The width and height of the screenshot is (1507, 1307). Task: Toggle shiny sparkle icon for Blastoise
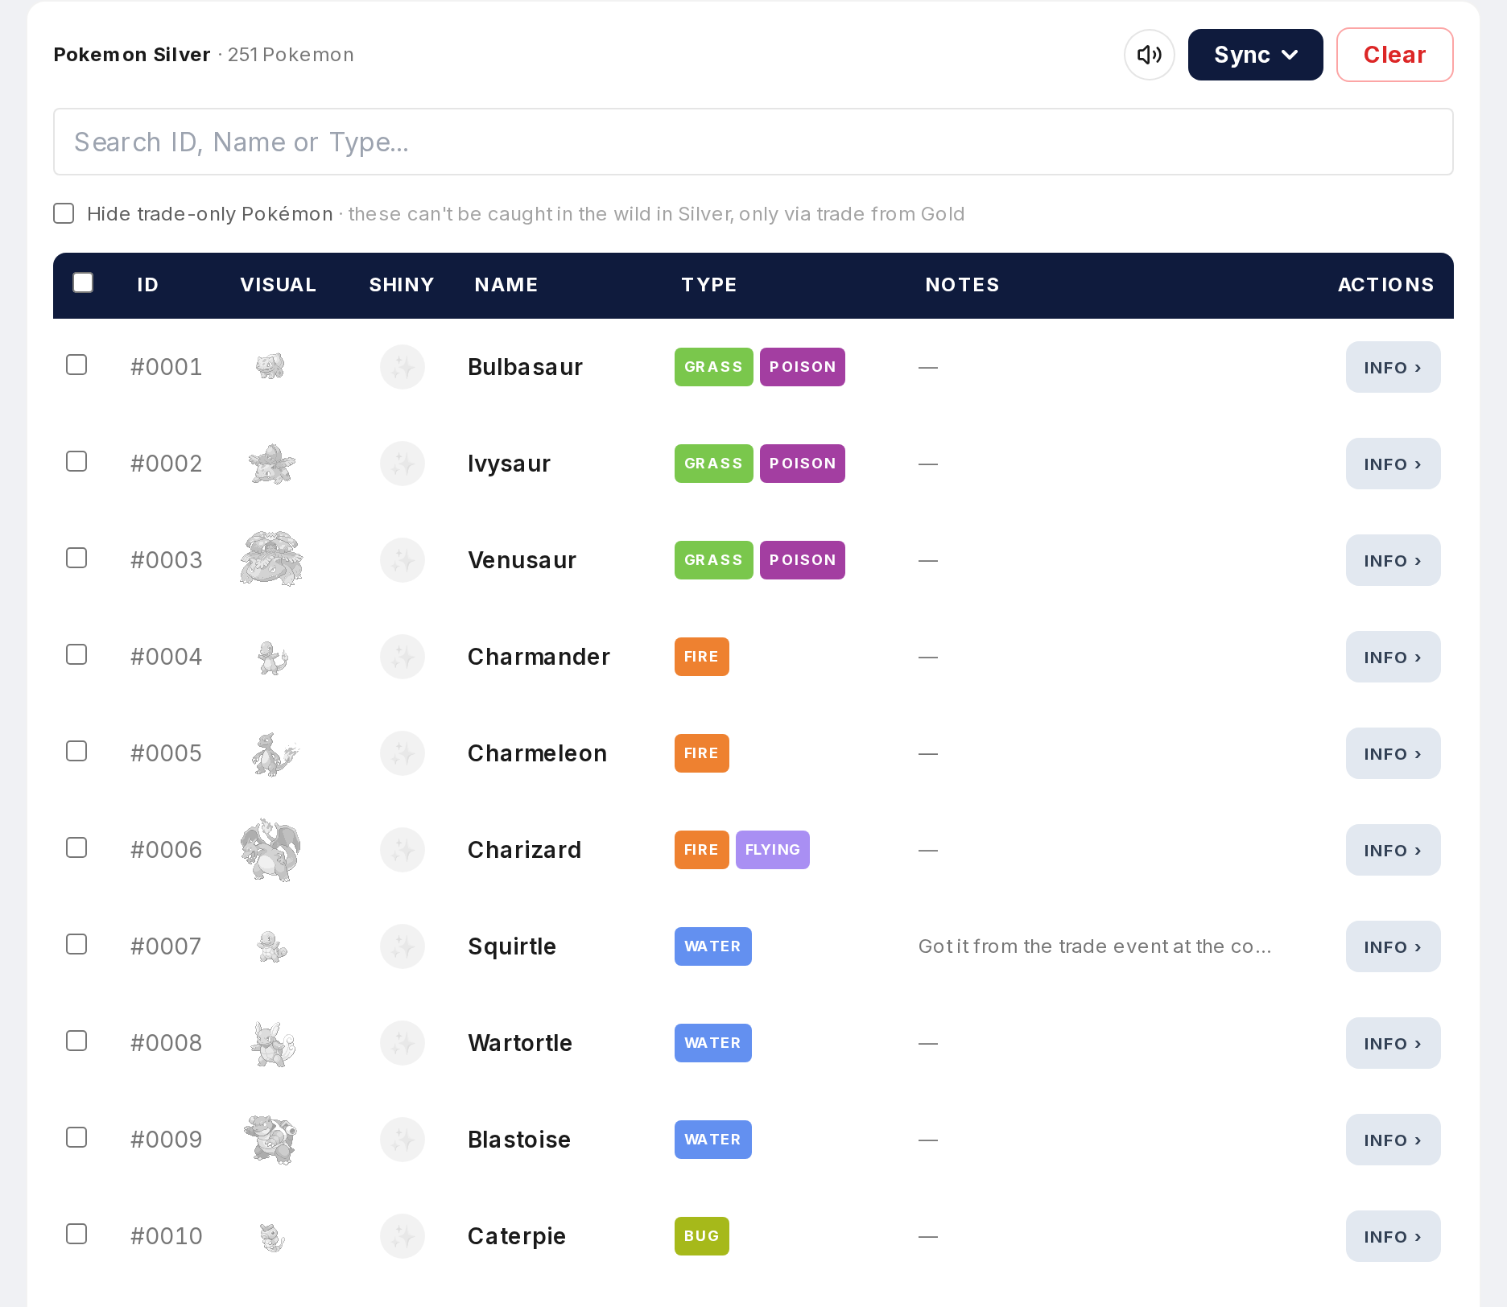click(x=403, y=1140)
